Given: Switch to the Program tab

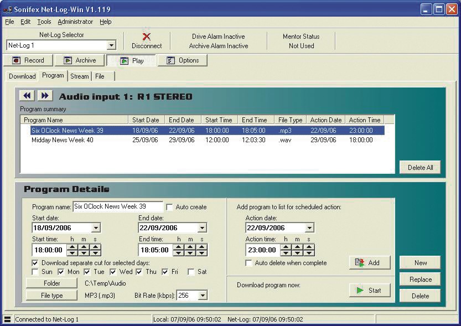Looking at the screenshot, I should (x=53, y=75).
